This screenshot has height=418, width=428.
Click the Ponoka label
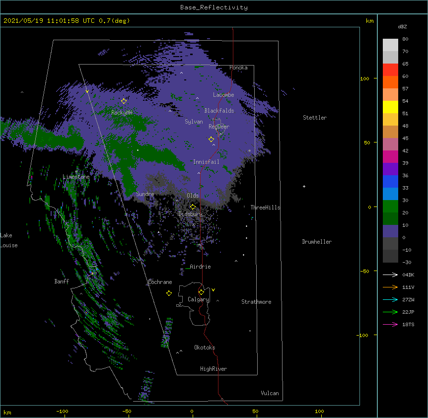pos(238,68)
